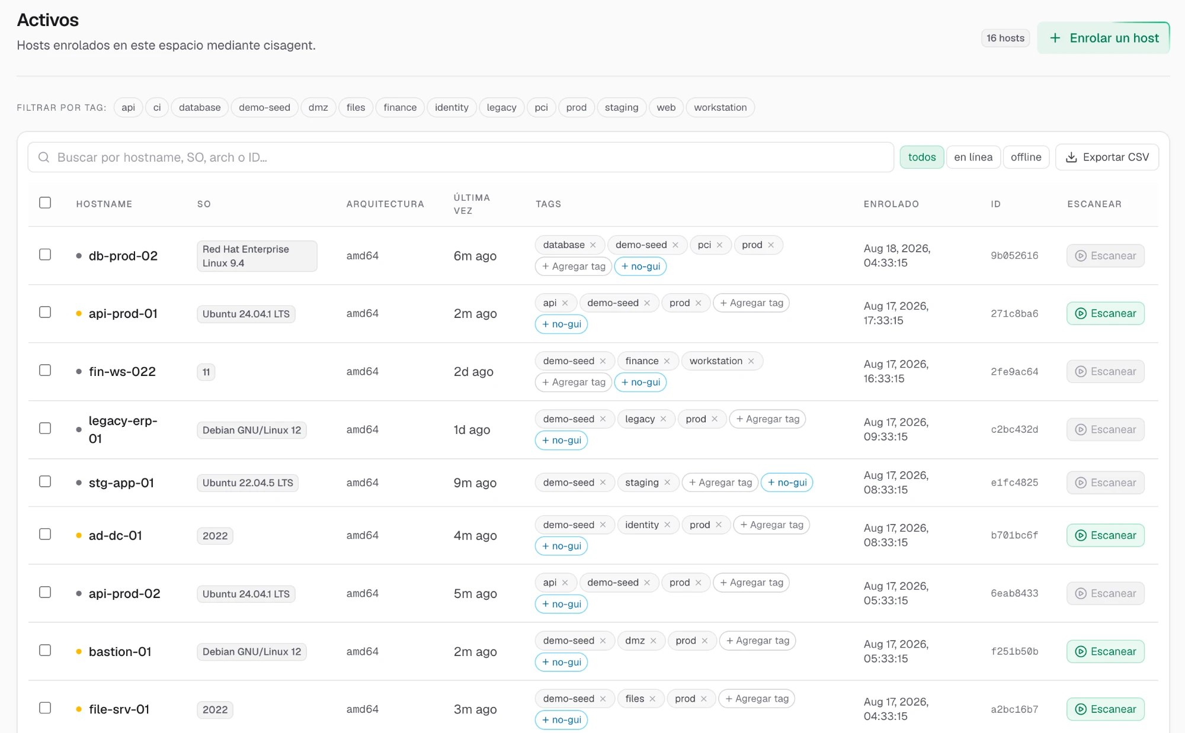
Task: Add tag to fin-ws-022 via Agregar tag
Action: [x=574, y=383]
